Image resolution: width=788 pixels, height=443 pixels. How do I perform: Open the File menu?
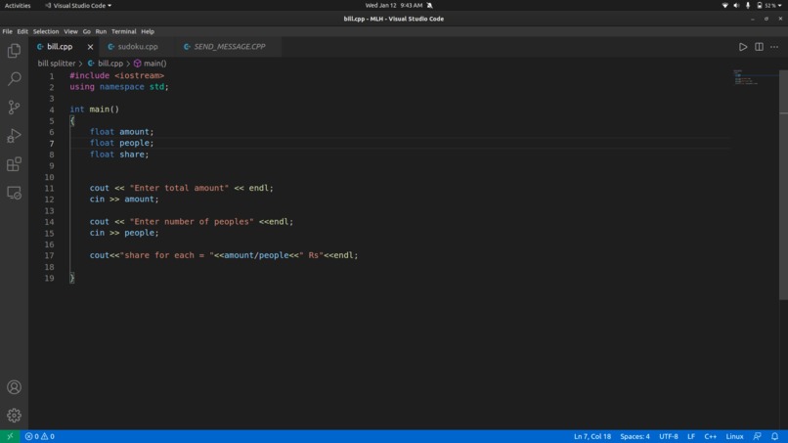[8, 31]
